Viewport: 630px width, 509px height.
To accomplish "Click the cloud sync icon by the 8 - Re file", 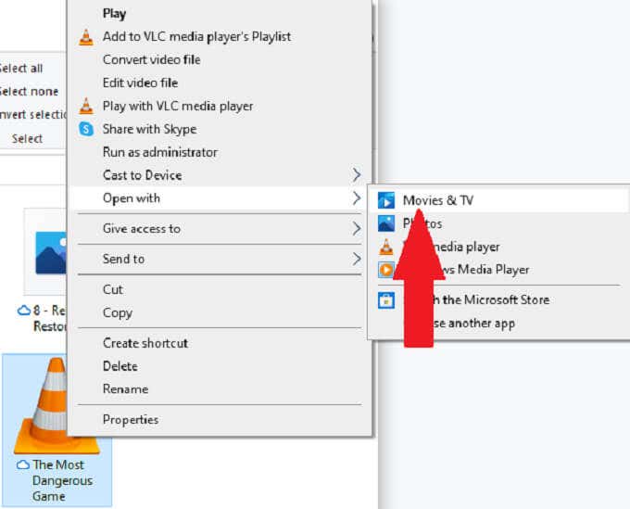I will coord(24,311).
